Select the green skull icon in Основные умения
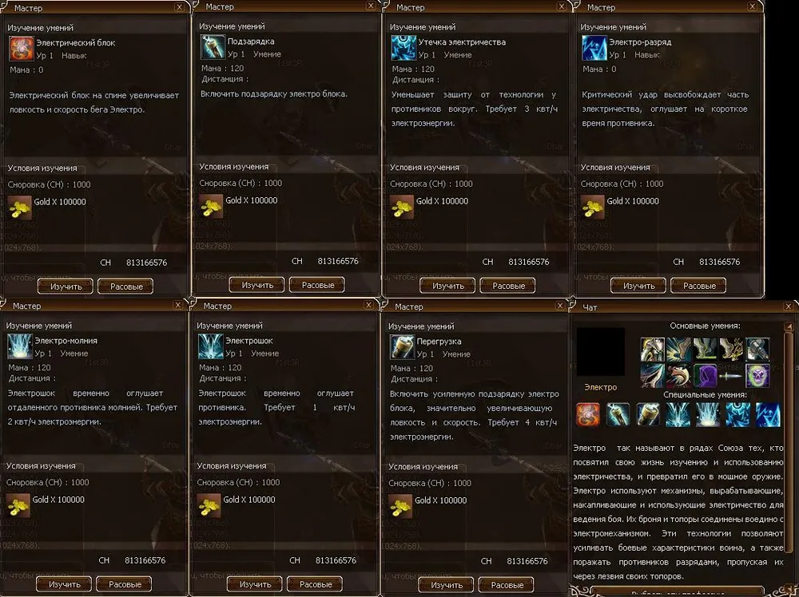The height and width of the screenshot is (597, 799). pos(757,376)
